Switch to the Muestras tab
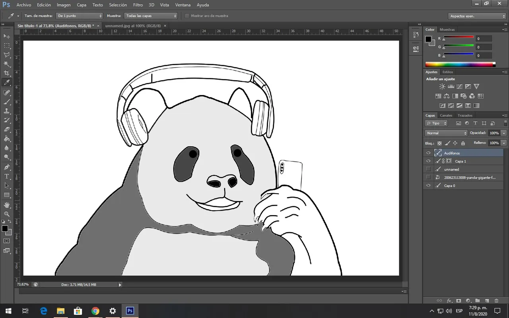Image resolution: width=509 pixels, height=318 pixels. tap(447, 29)
